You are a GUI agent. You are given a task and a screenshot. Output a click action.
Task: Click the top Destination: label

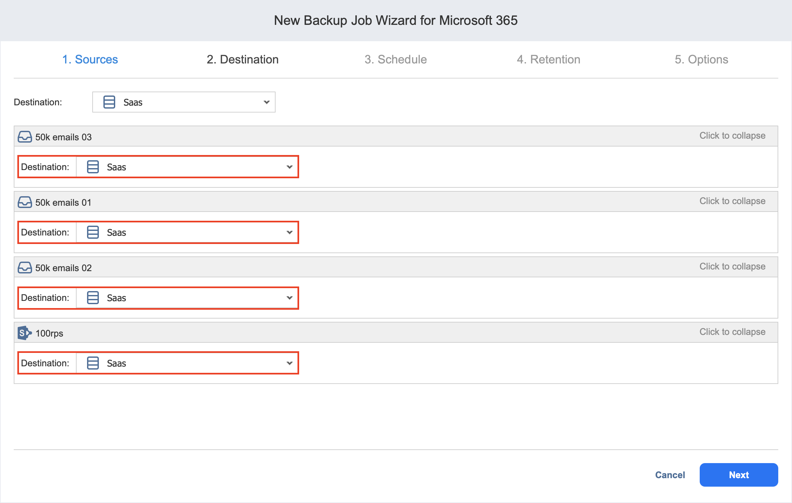[x=38, y=102]
